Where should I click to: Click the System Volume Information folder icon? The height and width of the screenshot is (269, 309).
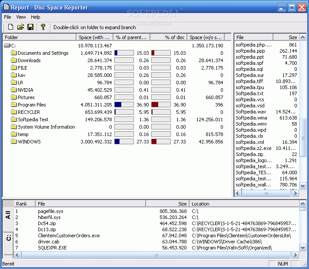(14, 127)
